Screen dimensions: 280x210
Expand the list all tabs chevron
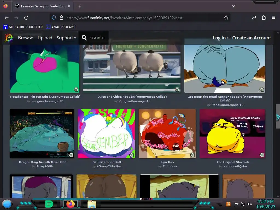234,6
